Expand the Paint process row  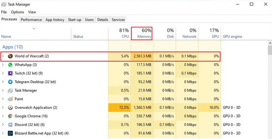coord(3,99)
